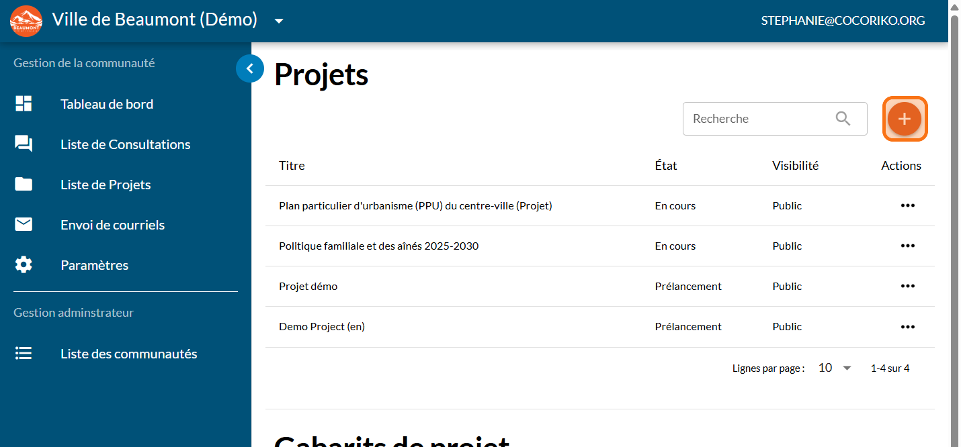Go to Liste de Consultations in the sidebar
961x447 pixels.
coord(125,144)
